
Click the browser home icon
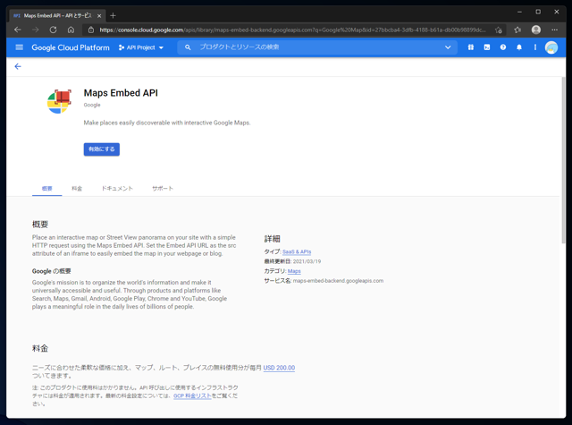[71, 30]
